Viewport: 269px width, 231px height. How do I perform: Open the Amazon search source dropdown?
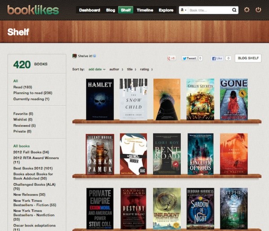click(x=183, y=10)
